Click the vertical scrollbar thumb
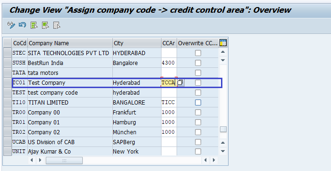 (223, 129)
